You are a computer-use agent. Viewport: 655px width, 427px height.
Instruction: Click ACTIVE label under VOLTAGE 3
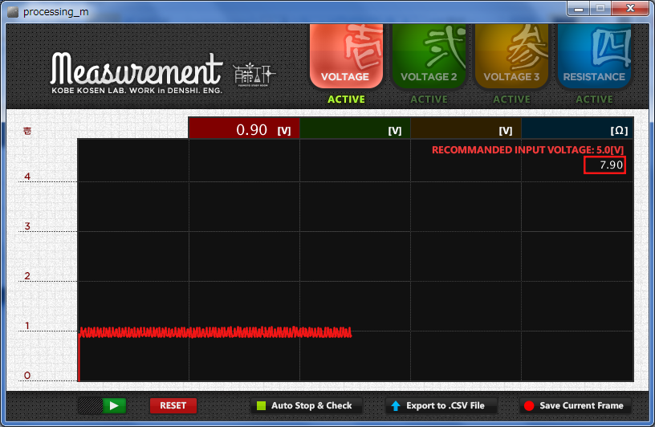pos(512,100)
